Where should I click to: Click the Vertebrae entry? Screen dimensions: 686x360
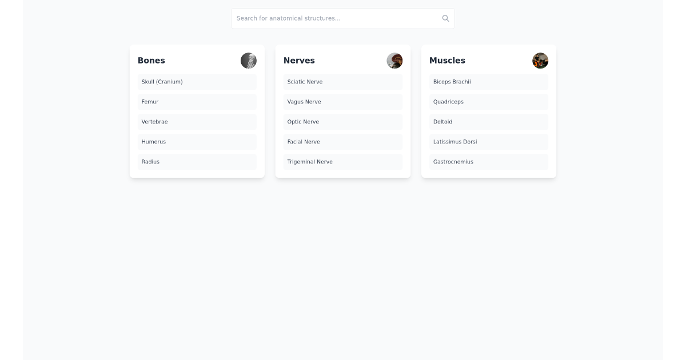(197, 122)
